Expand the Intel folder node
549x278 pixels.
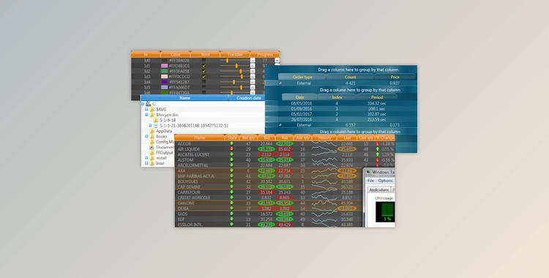(x=146, y=164)
